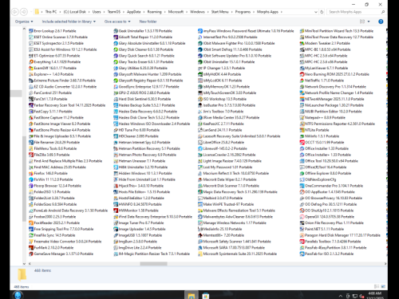Click the horizontal scrollbar thumb
This screenshot has height=299, width=399.
click(153, 264)
